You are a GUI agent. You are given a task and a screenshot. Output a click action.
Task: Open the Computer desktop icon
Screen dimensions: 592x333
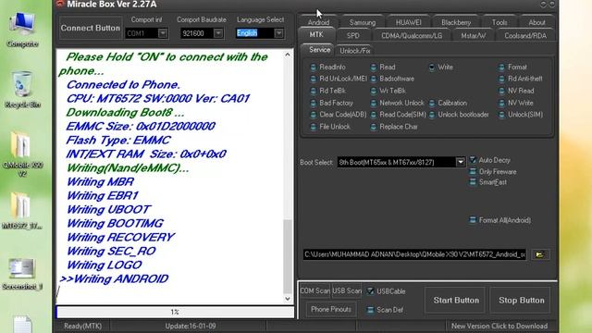[22, 31]
